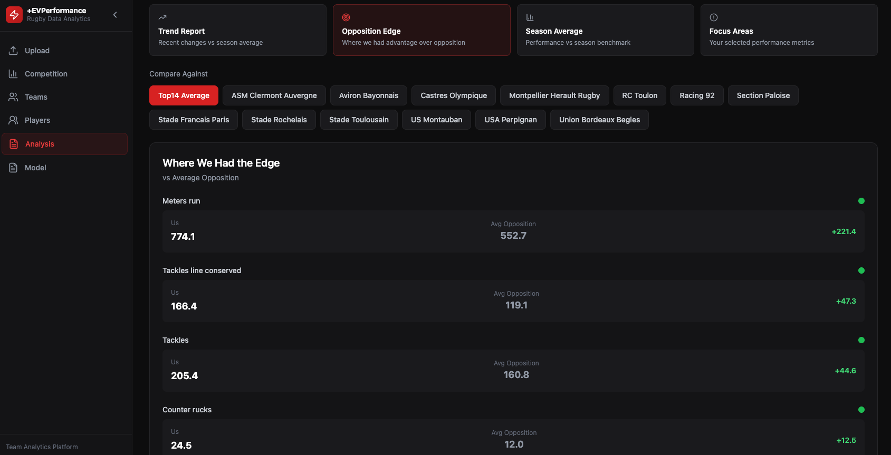Click Avg Opposition value 12.0

pos(514,444)
